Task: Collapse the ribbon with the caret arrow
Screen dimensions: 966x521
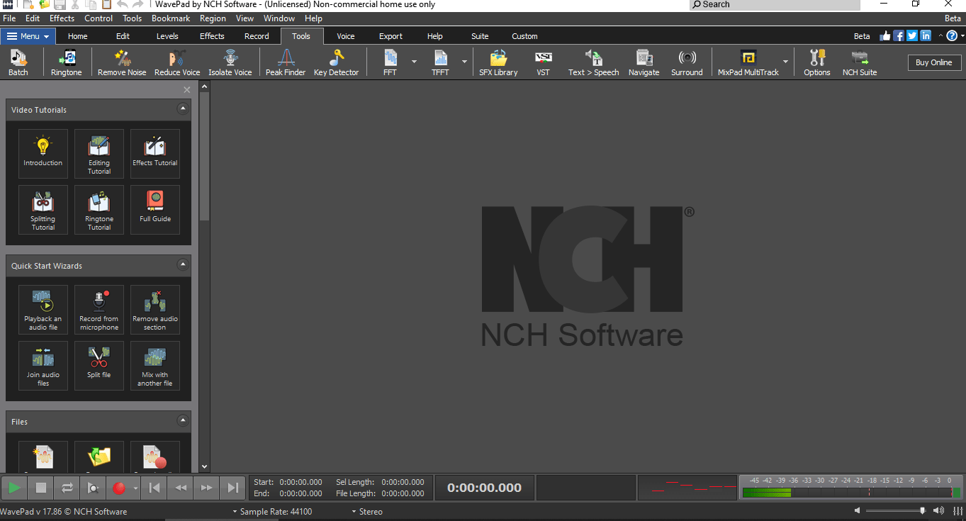Action: pos(940,36)
